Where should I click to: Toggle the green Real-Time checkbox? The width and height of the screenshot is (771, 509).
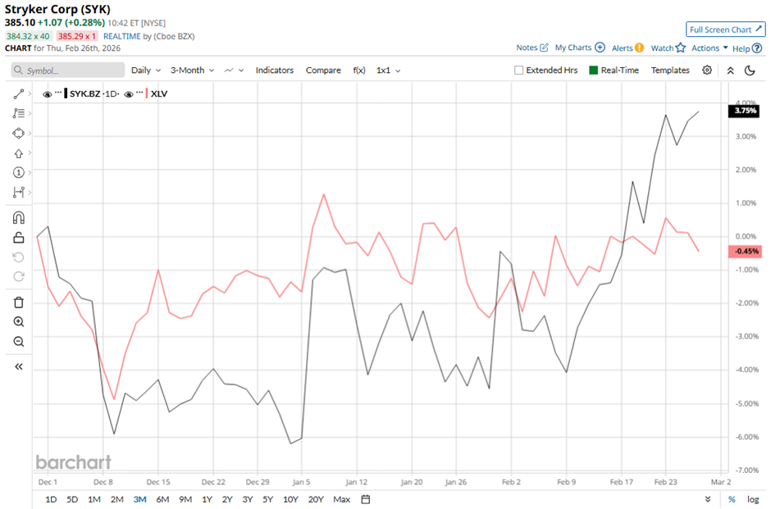(594, 70)
